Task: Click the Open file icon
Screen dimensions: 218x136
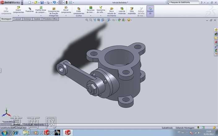Action: coord(36,2)
